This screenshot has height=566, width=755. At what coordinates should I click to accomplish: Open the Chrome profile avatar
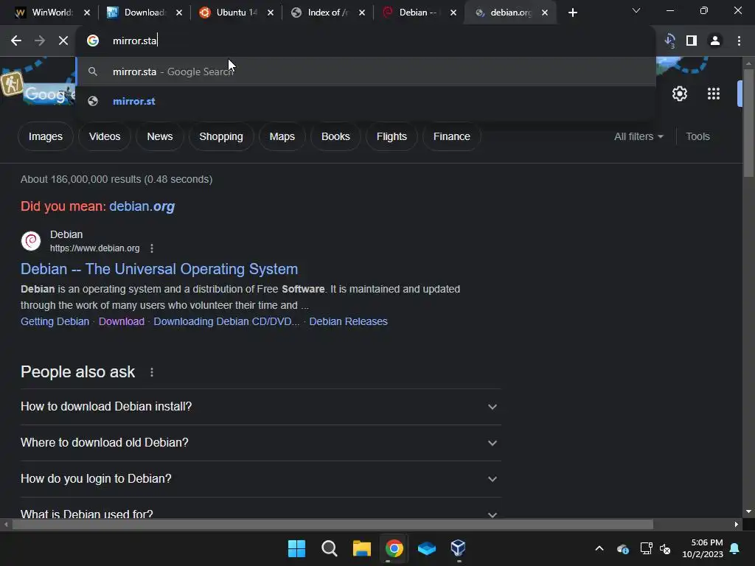715,41
